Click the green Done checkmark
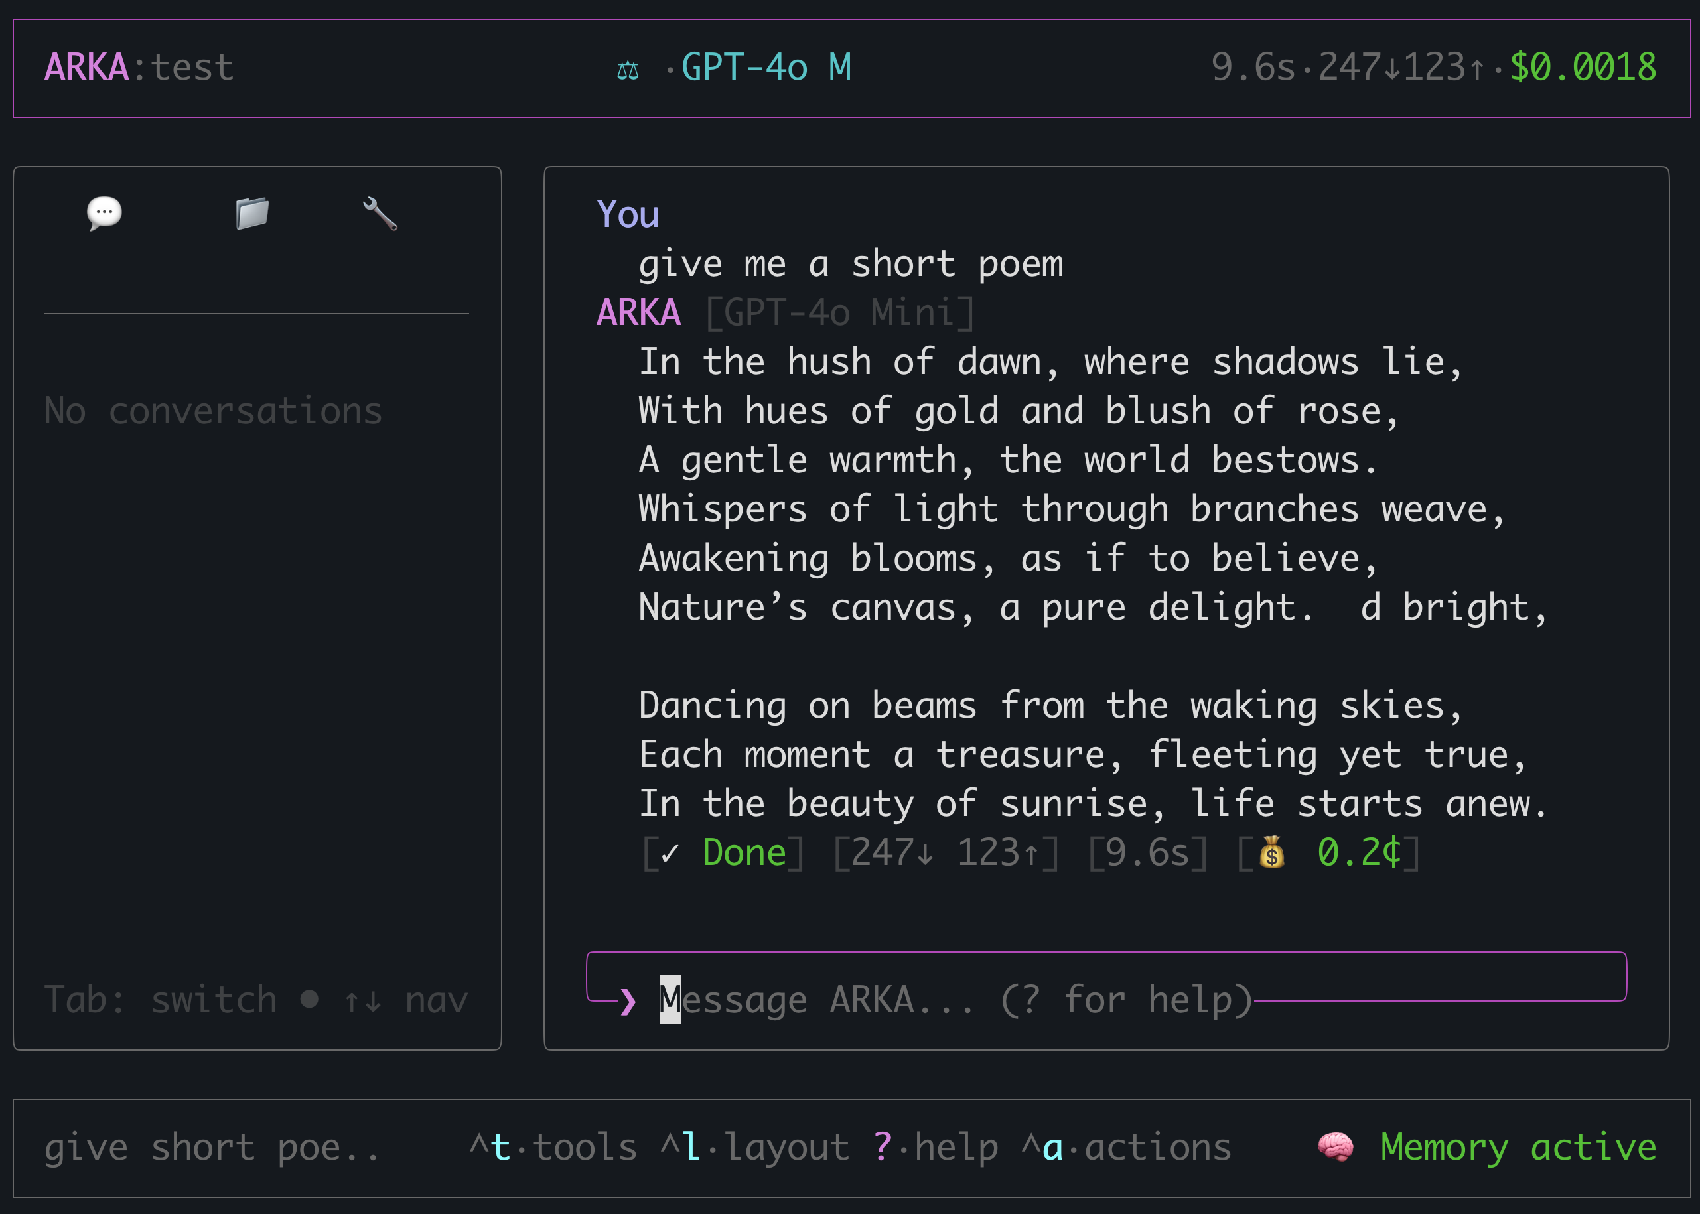This screenshot has height=1214, width=1700. 723,852
